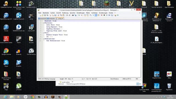This screenshot has height=99, width=176.
Task: Collapse the Features fold marker
Action: click(44, 23)
